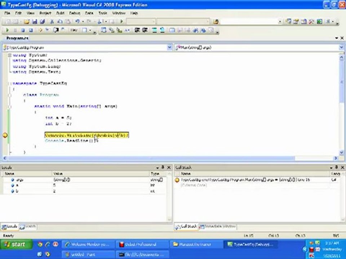The height and width of the screenshot is (259, 346).
Task: Open the File menu
Action: click(7, 13)
